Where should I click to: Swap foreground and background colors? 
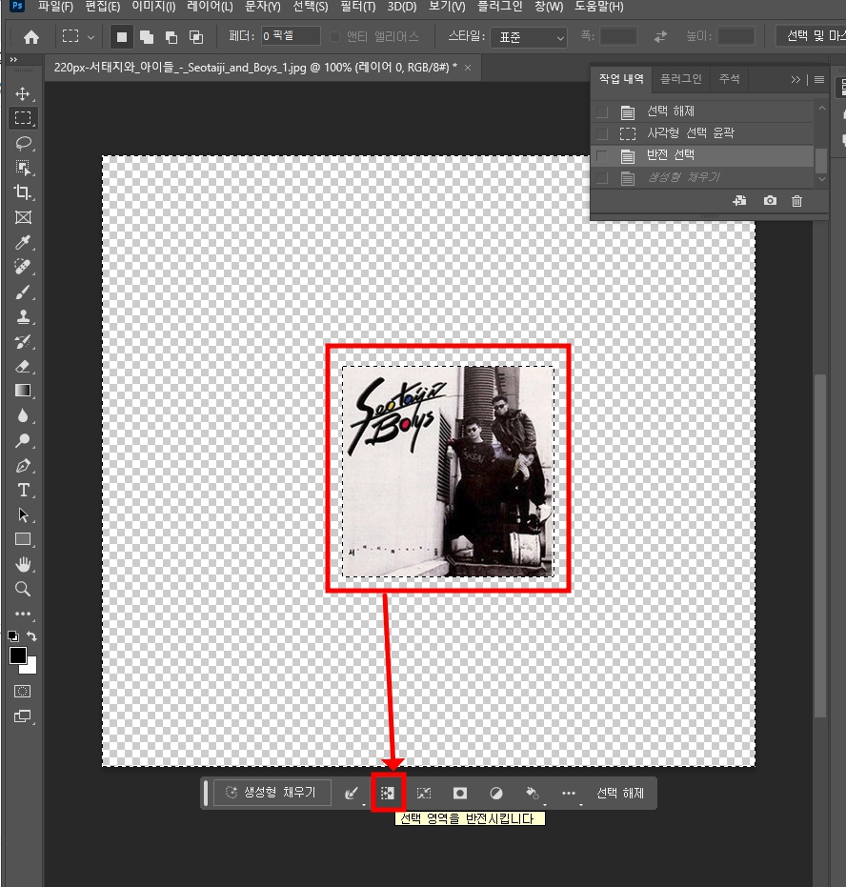(x=32, y=635)
